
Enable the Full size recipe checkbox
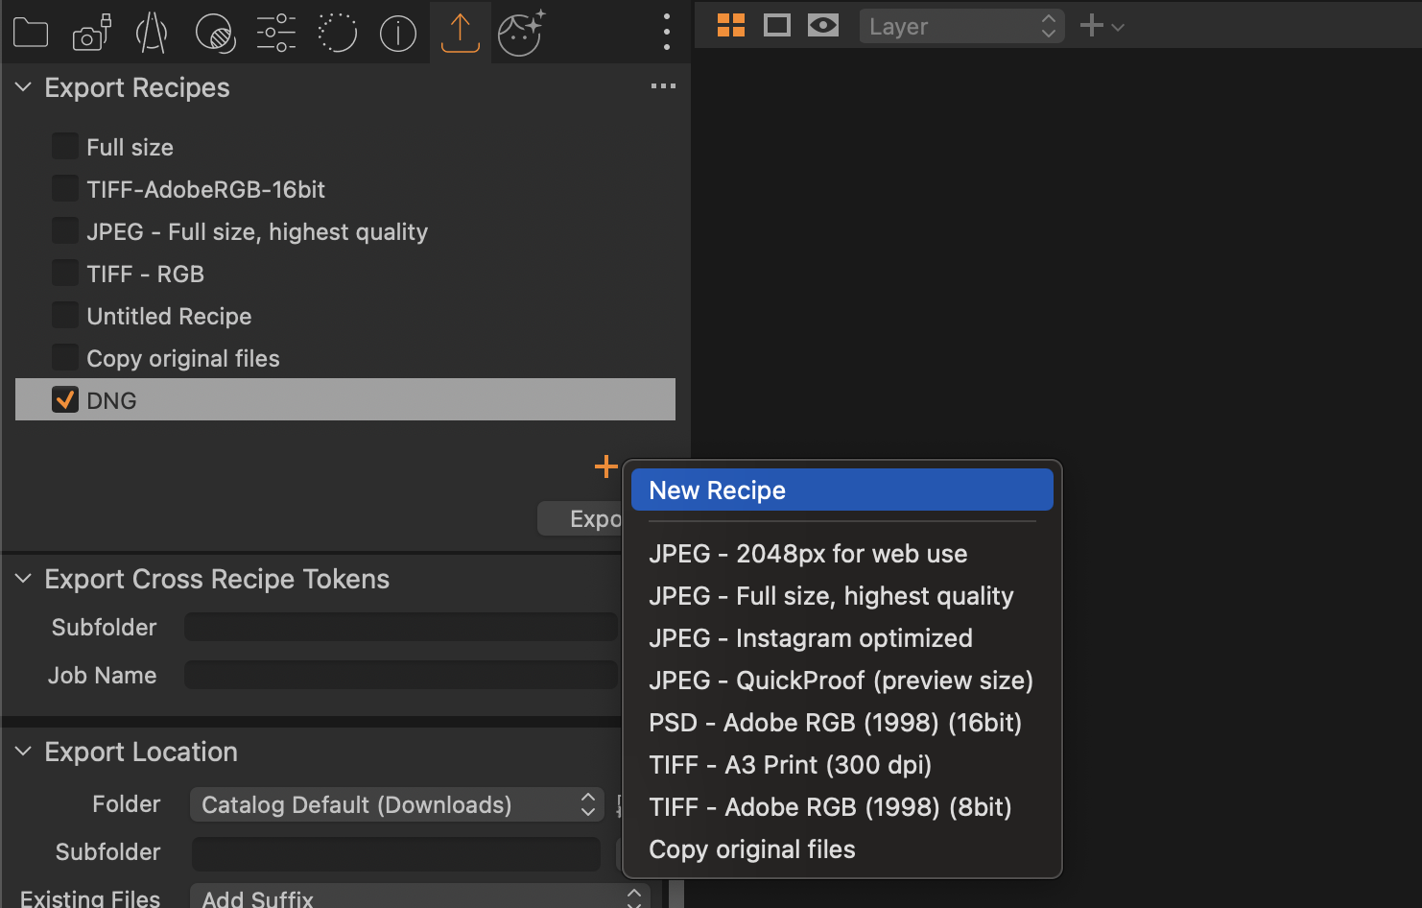pos(65,147)
